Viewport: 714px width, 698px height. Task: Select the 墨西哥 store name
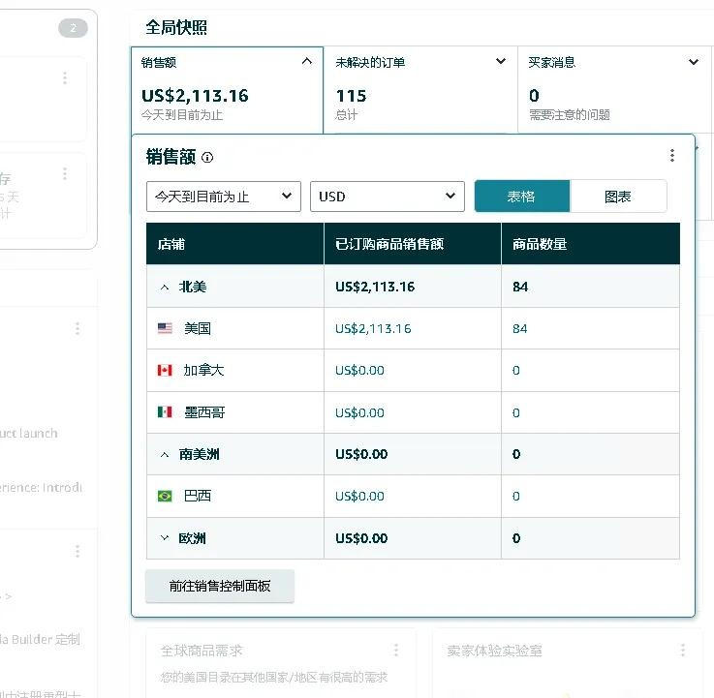(204, 412)
